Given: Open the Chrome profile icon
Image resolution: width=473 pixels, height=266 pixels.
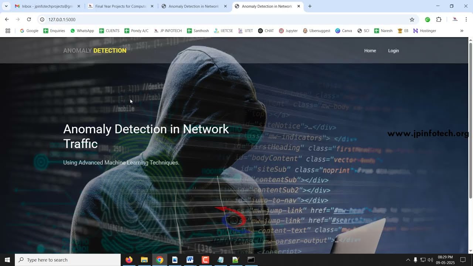Looking at the screenshot, I should point(455,20).
